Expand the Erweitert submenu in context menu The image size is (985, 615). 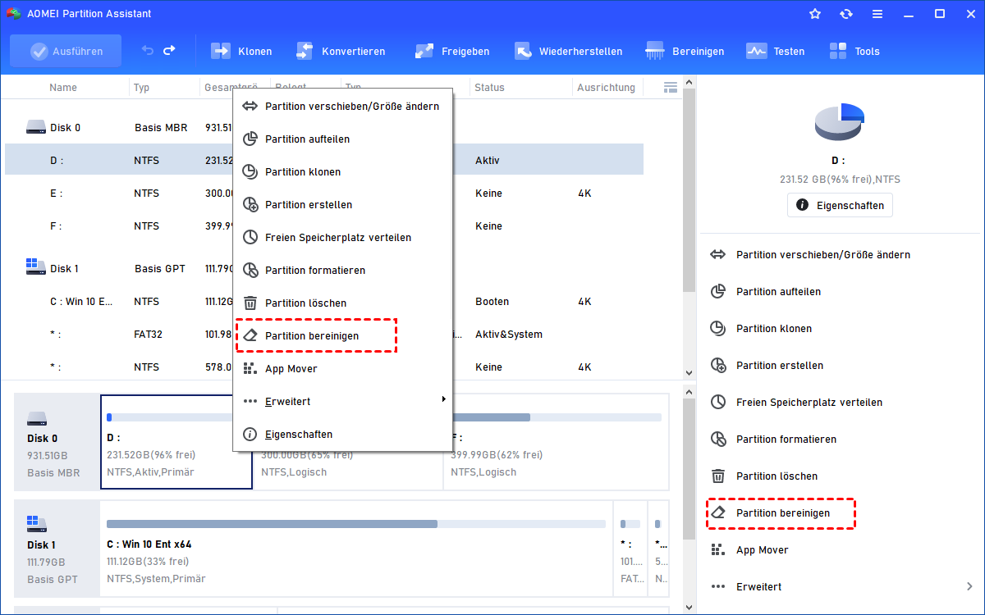pos(343,402)
